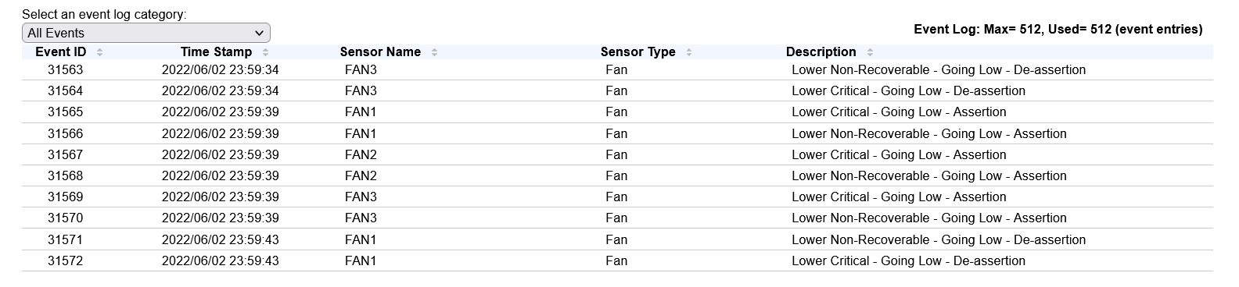Click the Sensor Name sort arrows icon
Screen dimensions: 1239x287
(x=434, y=52)
